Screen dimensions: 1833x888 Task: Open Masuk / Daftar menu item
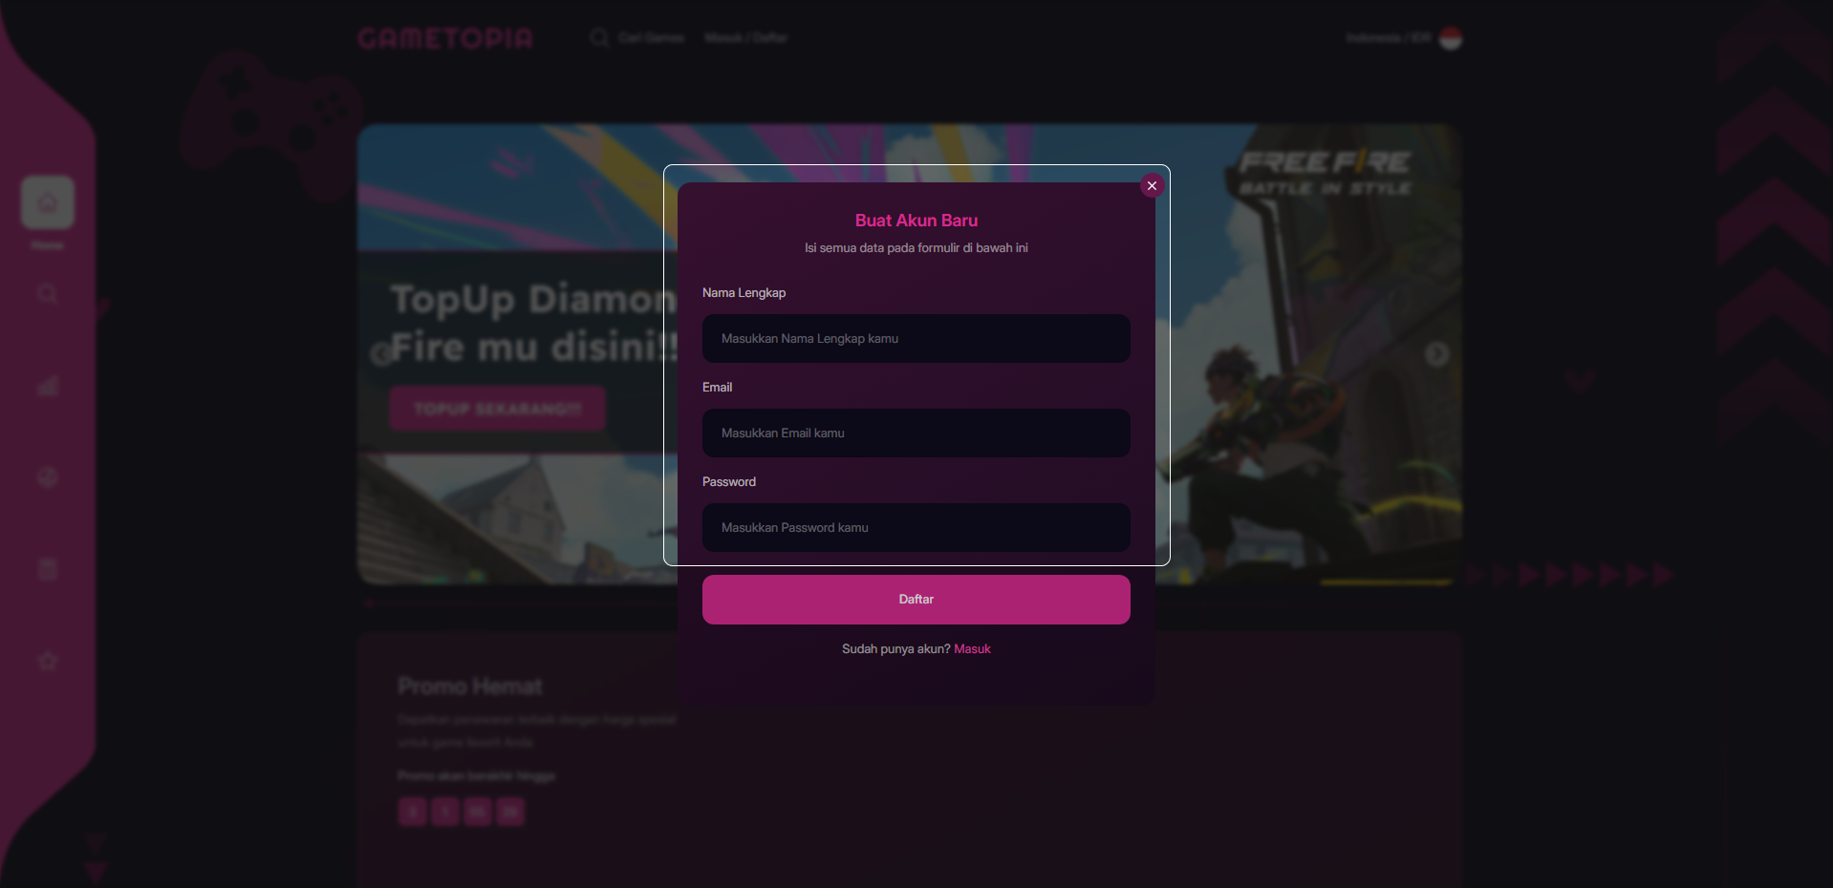coord(745,38)
